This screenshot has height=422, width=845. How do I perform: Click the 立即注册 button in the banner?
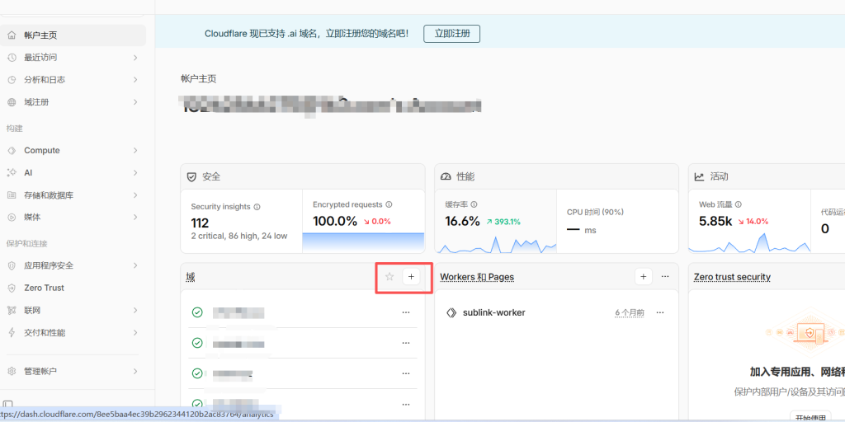tap(451, 34)
